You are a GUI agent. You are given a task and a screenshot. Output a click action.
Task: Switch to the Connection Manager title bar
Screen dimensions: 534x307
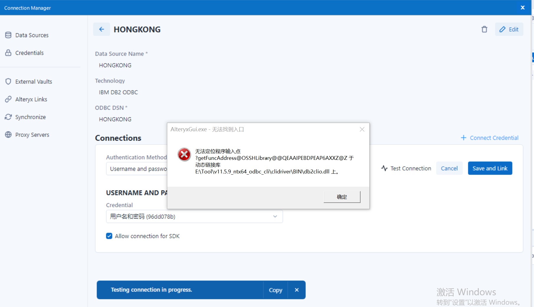tap(27, 8)
